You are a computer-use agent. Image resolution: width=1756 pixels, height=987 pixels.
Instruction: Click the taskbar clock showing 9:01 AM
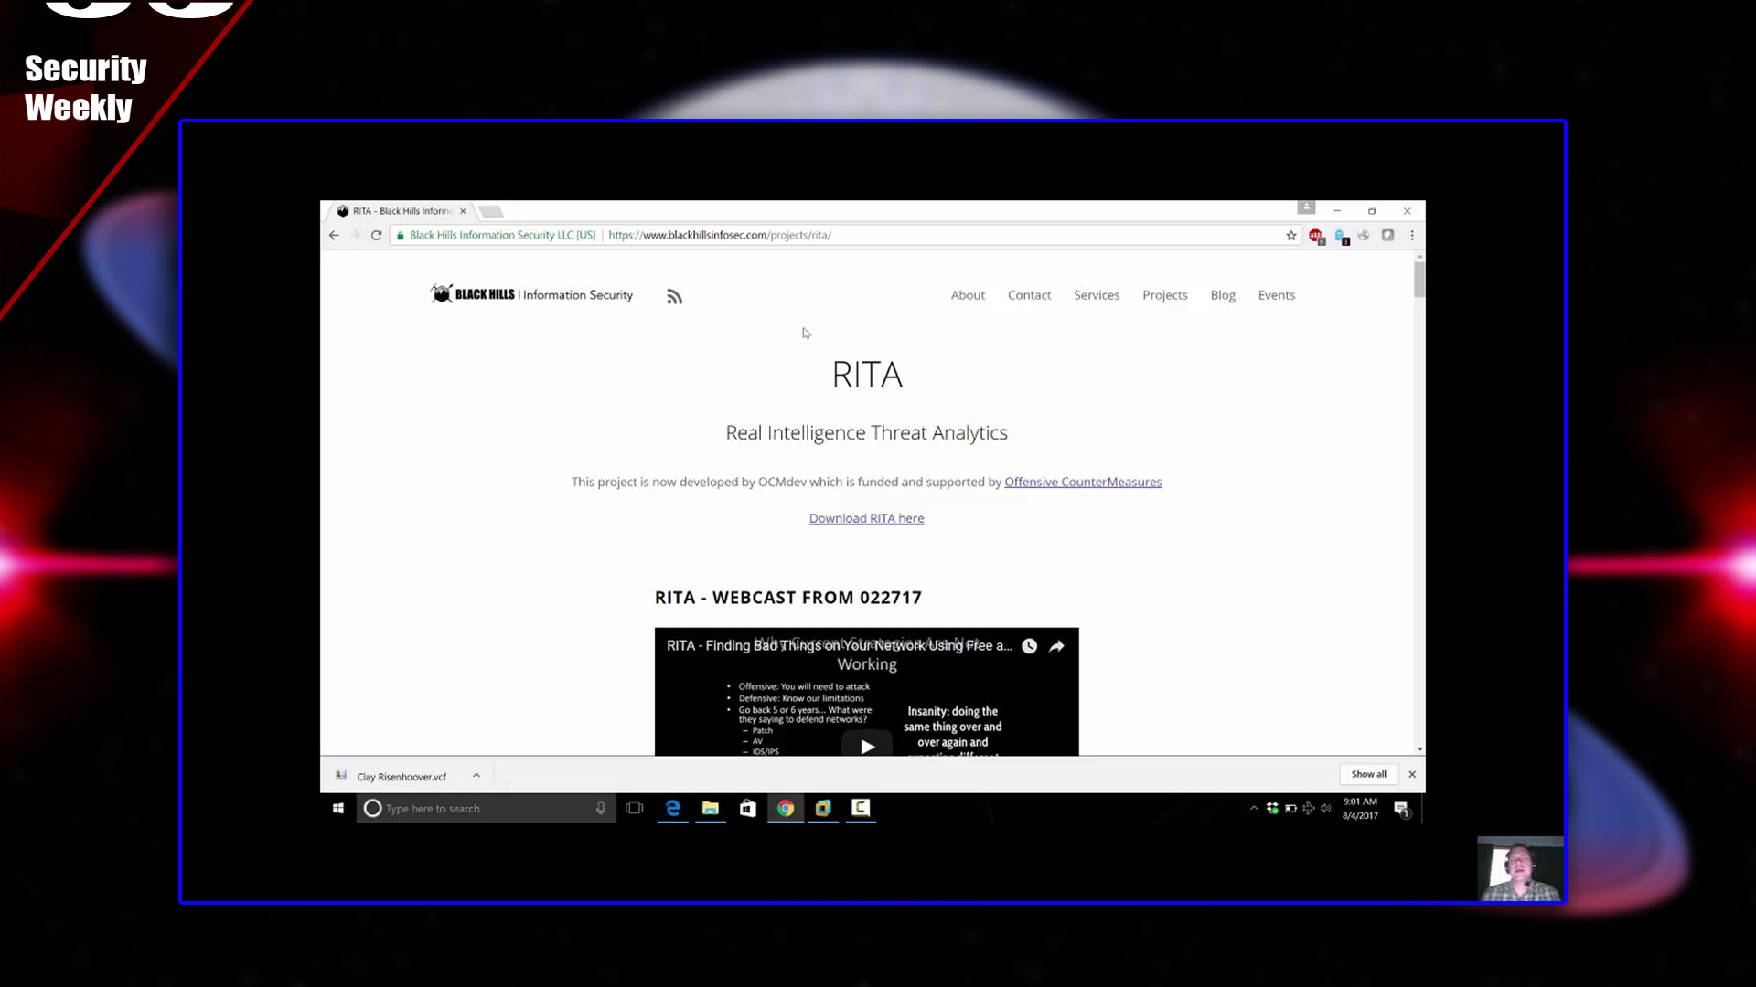coord(1360,808)
